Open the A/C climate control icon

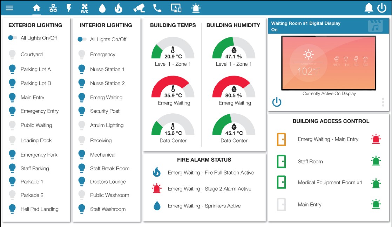(x=84, y=8)
